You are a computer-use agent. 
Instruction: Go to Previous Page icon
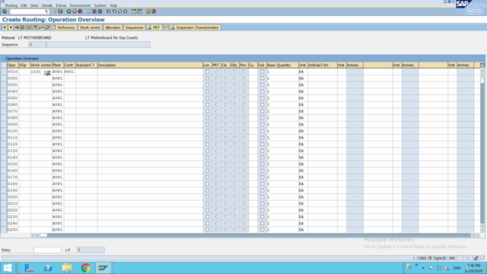(x=114, y=11)
